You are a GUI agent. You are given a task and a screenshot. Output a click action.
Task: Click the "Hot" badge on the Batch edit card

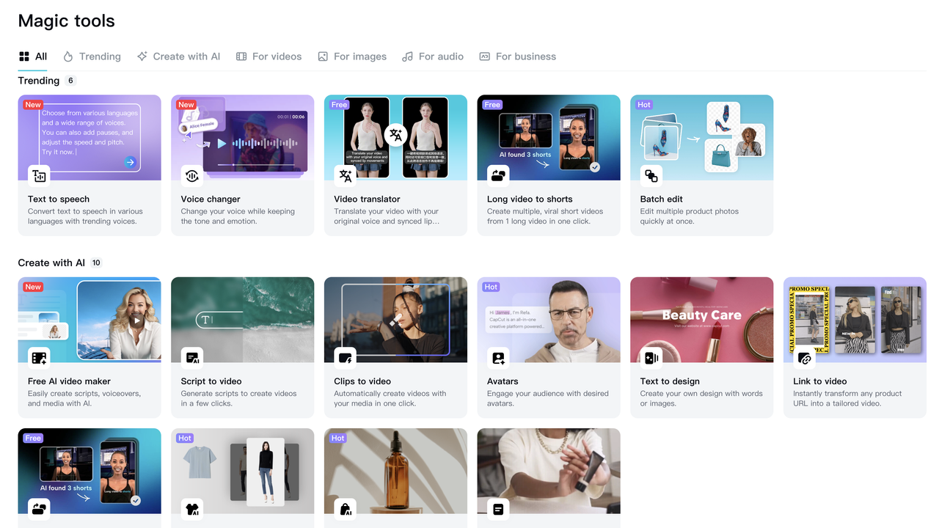coord(644,105)
